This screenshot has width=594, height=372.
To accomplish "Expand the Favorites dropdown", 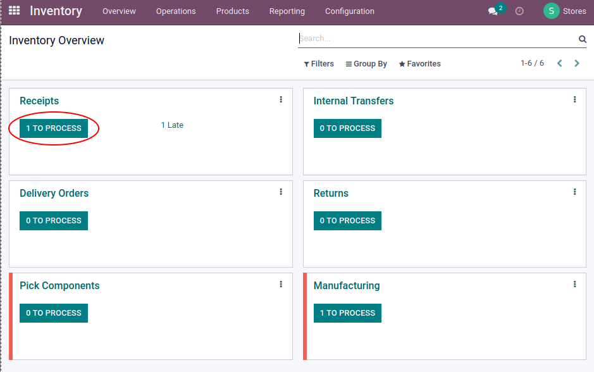I will [x=419, y=64].
